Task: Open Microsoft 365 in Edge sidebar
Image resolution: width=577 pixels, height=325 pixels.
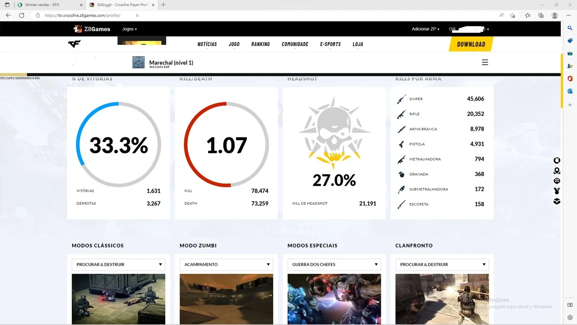Action: click(x=570, y=78)
